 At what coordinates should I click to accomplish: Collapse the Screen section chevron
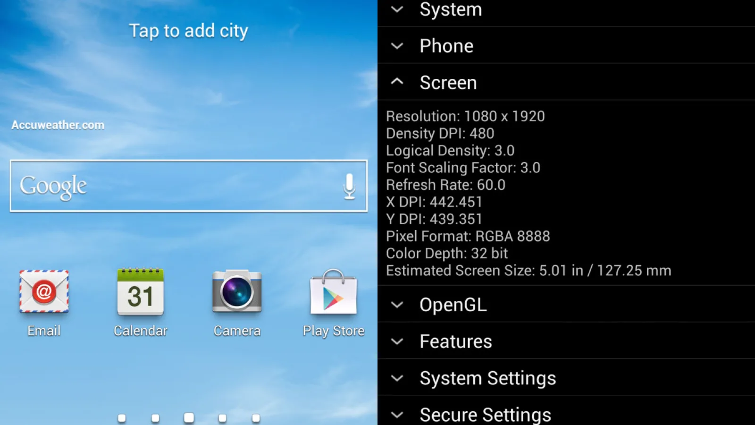click(x=397, y=82)
